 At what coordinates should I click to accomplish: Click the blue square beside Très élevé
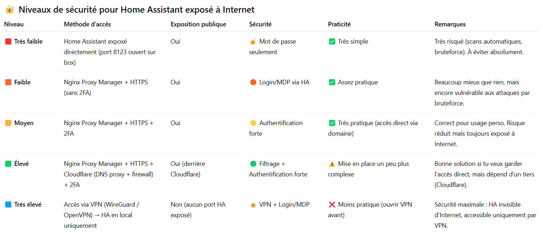(x=8, y=205)
